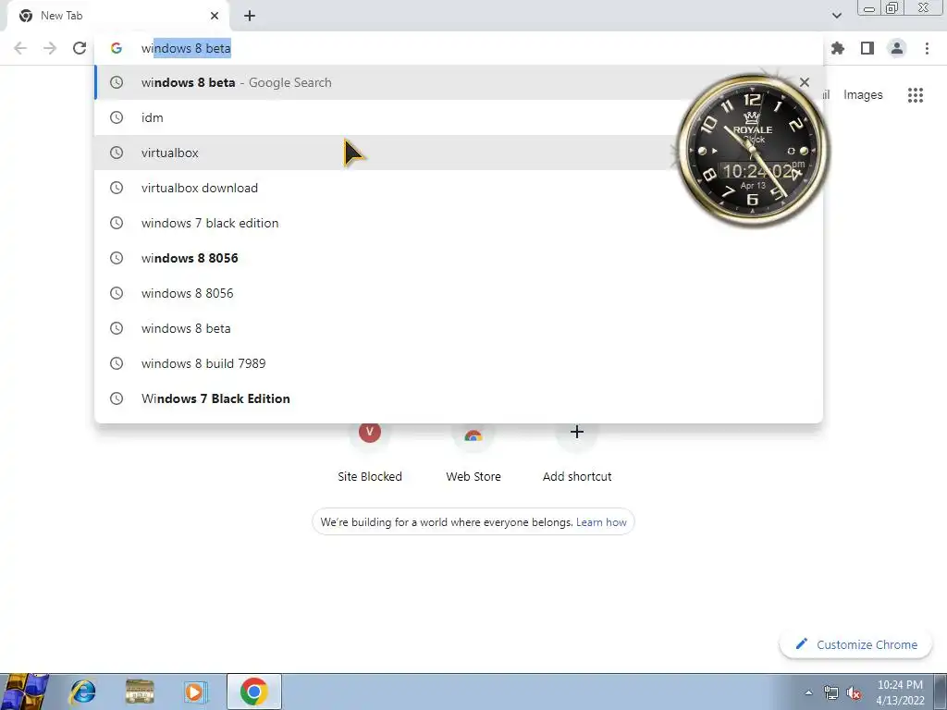Close the New Tab tab
The image size is (947, 710).
click(215, 16)
